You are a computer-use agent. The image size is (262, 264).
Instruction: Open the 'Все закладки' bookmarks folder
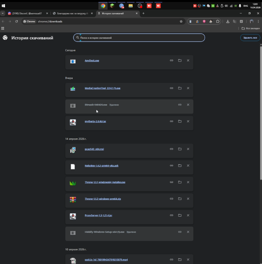[251, 28]
